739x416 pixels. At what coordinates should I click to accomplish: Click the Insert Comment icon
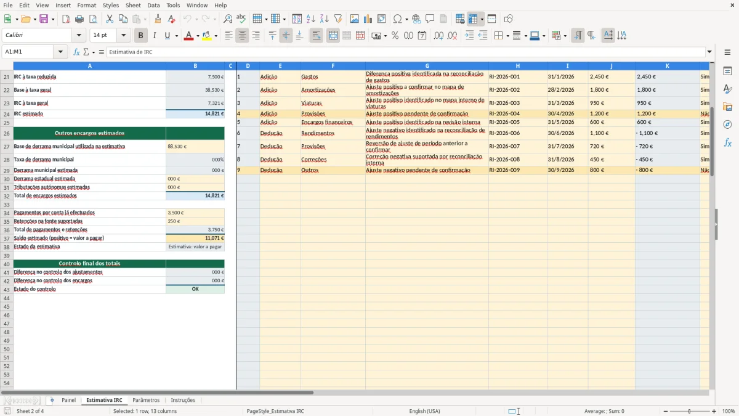pos(430,19)
